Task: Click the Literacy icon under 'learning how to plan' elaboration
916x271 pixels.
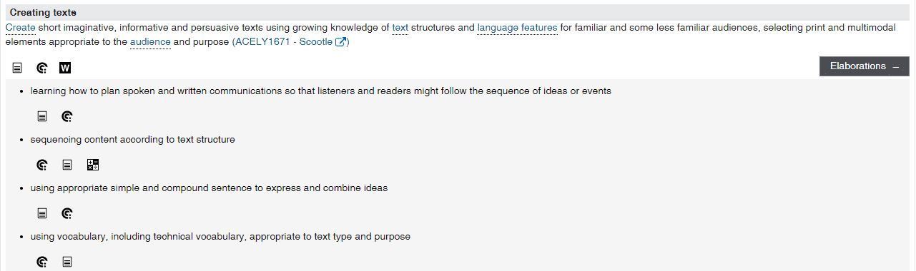Action: 42,116
